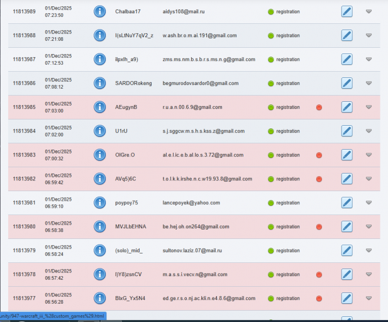Click email m.a.s.s.i.vecv.n@gmail.com
The width and height of the screenshot is (388, 322).
point(195,274)
